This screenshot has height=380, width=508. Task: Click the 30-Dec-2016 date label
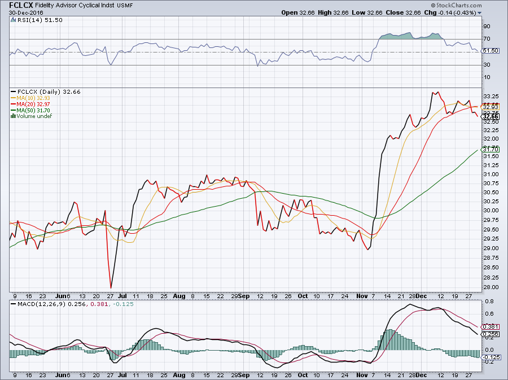pyautogui.click(x=26, y=13)
